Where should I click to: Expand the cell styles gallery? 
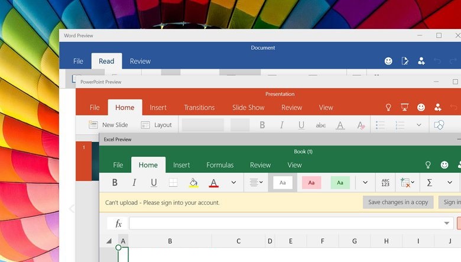(365, 183)
